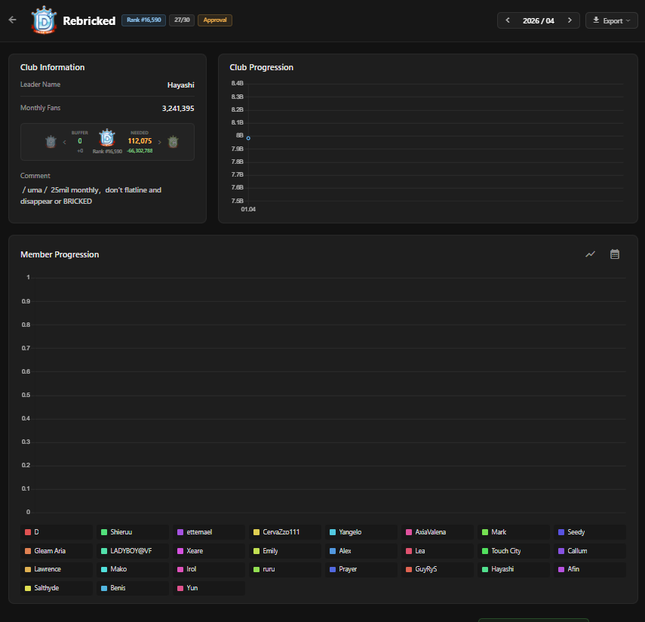Go back using the left arrow icon
The image size is (645, 622).
[12, 20]
